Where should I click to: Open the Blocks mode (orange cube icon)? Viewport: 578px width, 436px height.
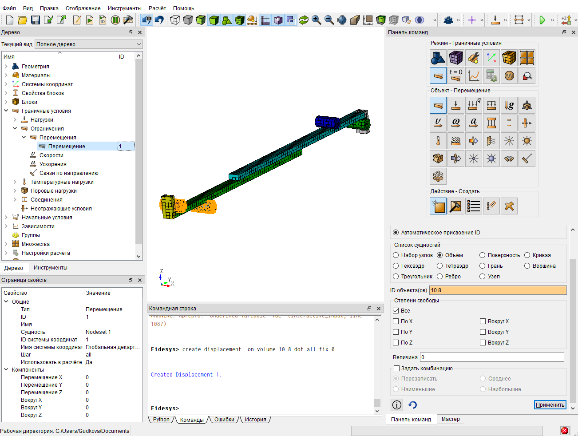pyautogui.click(x=509, y=58)
